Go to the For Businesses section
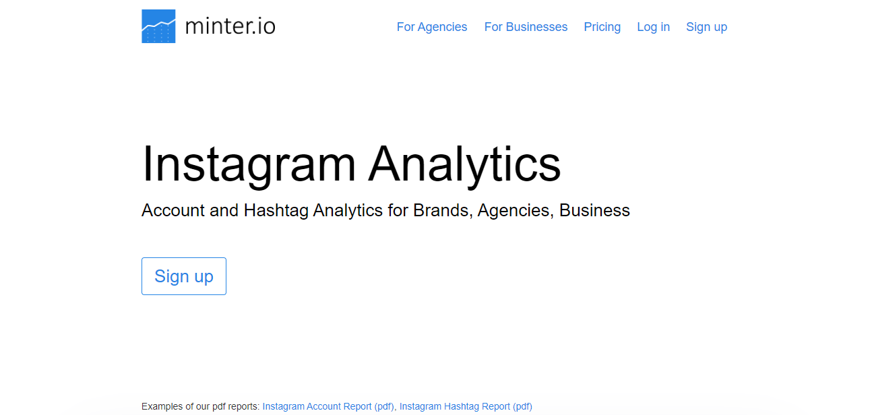870x415 pixels. (x=526, y=27)
